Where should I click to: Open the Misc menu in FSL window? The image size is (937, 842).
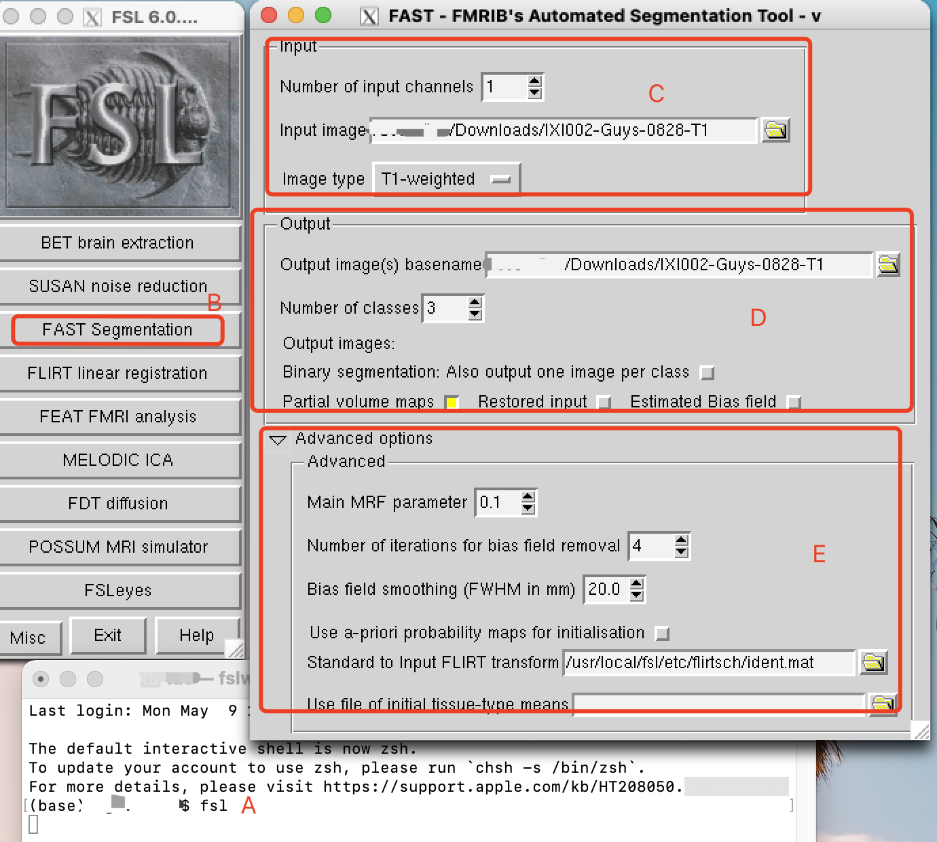(30, 638)
